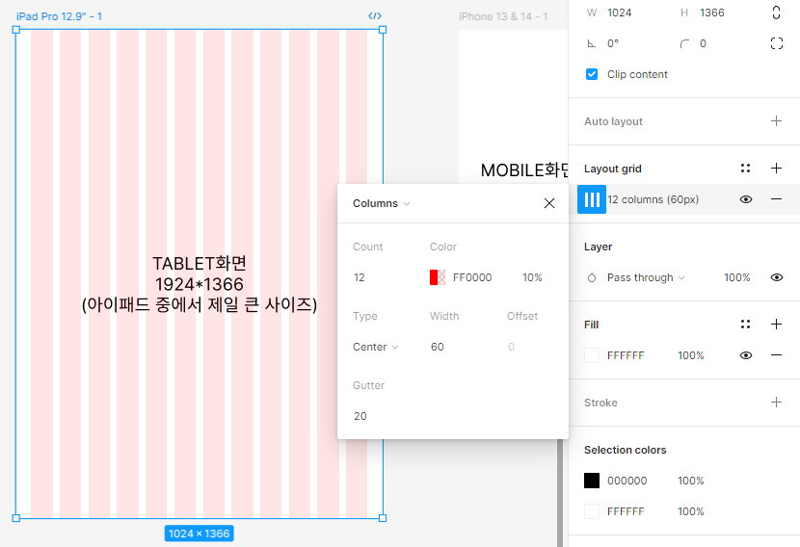800x547 pixels.
Task: Open the white fill color swatch
Action: click(592, 355)
